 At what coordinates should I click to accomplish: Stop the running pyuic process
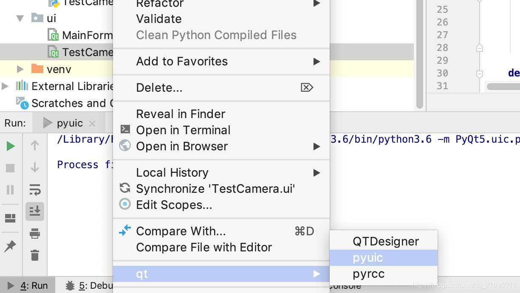click(x=9, y=168)
